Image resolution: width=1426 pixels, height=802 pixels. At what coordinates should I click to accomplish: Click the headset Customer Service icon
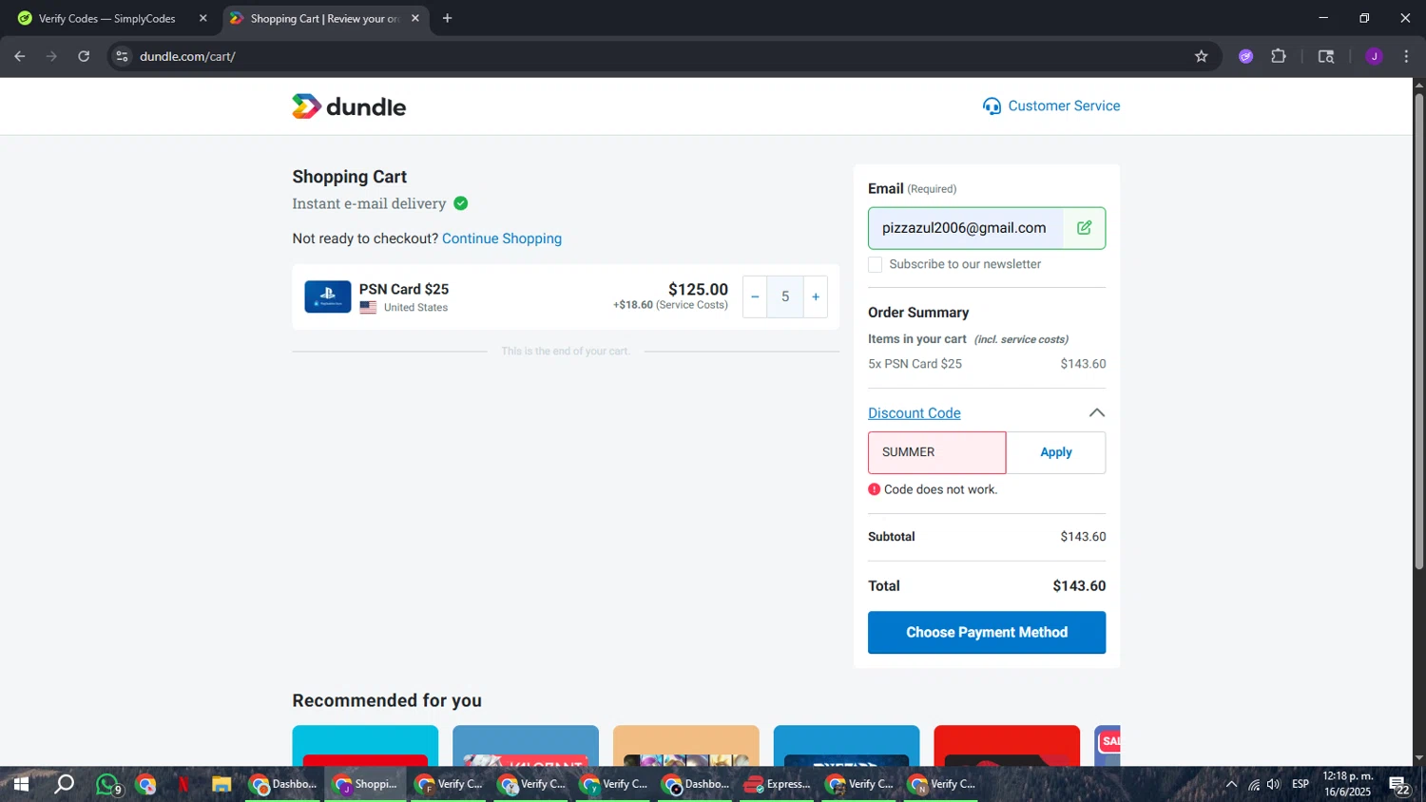pos(992,106)
